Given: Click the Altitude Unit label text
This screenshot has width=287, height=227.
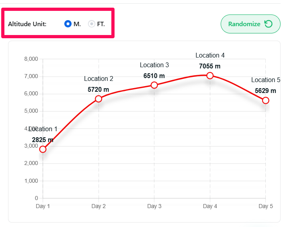Looking at the screenshot, I should pyautogui.click(x=27, y=24).
